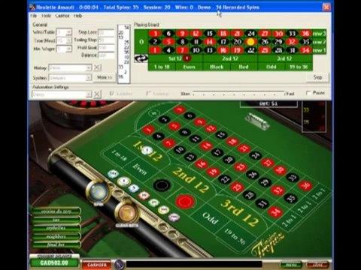Click the dark chip marker beside 1st 12
This screenshot has height=270, width=361.
(187, 58)
